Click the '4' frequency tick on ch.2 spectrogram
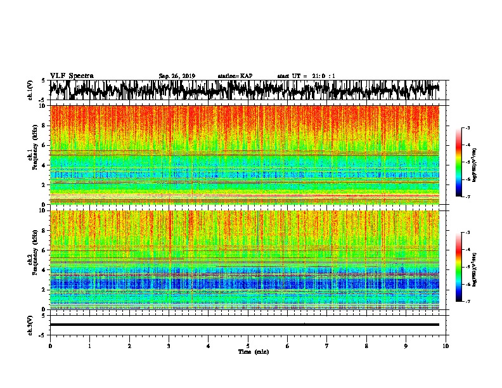Image resolution: width=502 pixels, height=388 pixels. [x=44, y=270]
